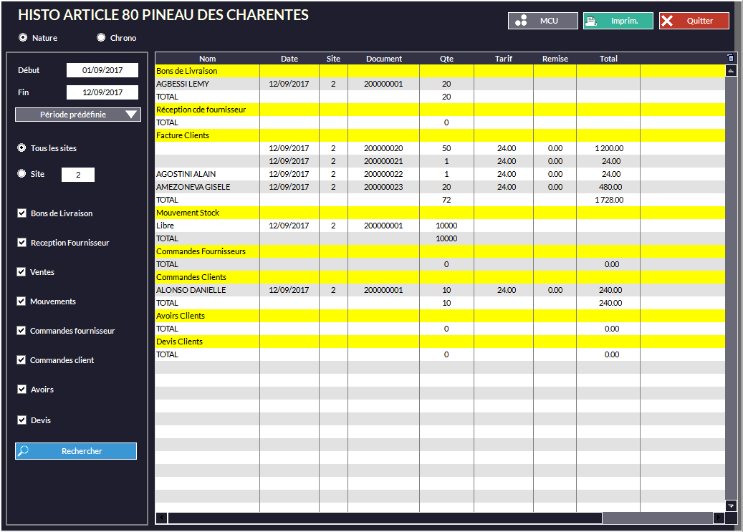Select the Chrono radio button
Screen dimensions: 743x532
[101, 37]
